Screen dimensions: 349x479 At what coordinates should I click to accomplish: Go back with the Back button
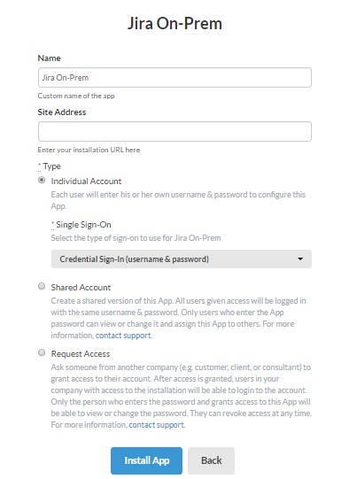point(211,460)
